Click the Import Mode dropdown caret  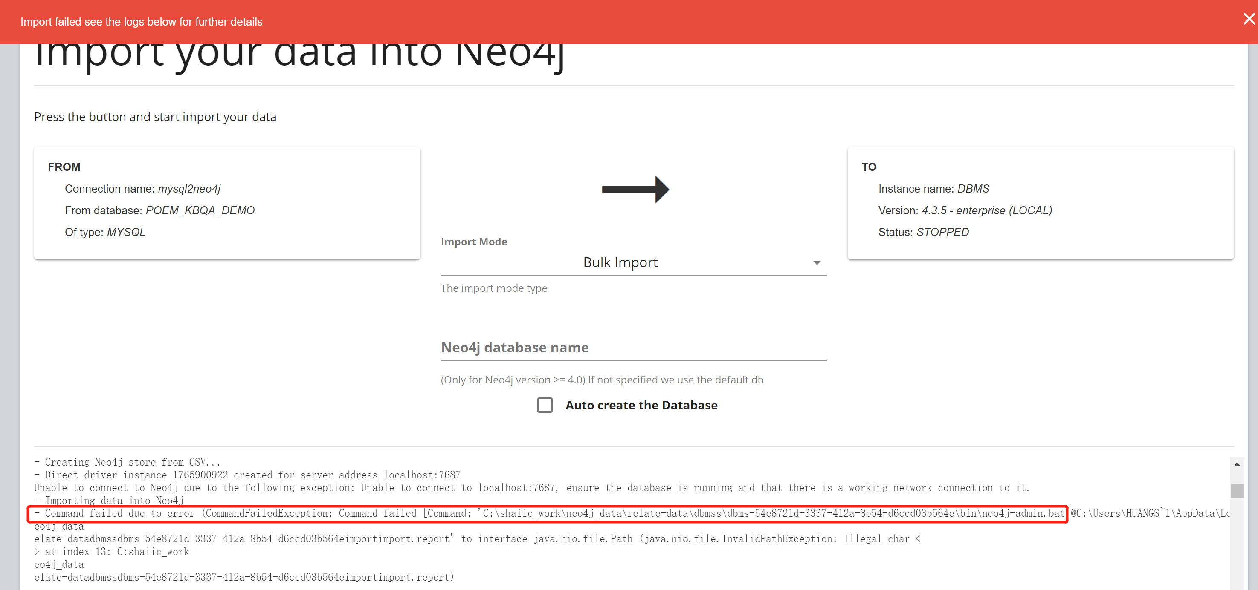click(817, 262)
